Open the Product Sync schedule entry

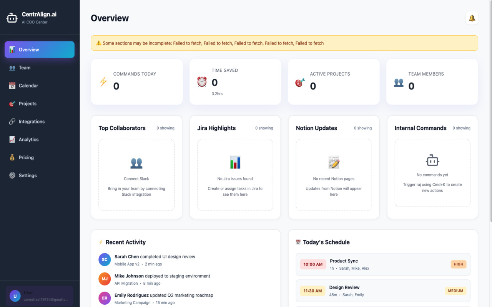(383, 264)
